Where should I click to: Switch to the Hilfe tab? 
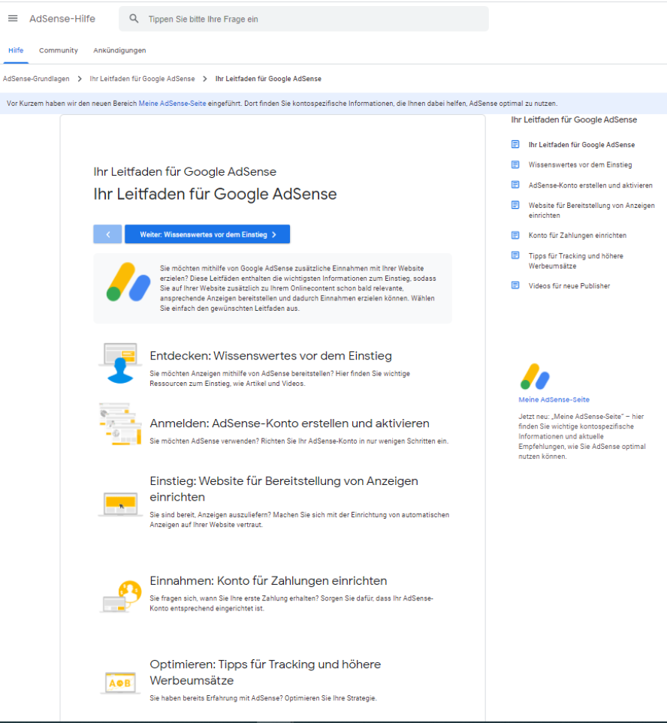(16, 50)
